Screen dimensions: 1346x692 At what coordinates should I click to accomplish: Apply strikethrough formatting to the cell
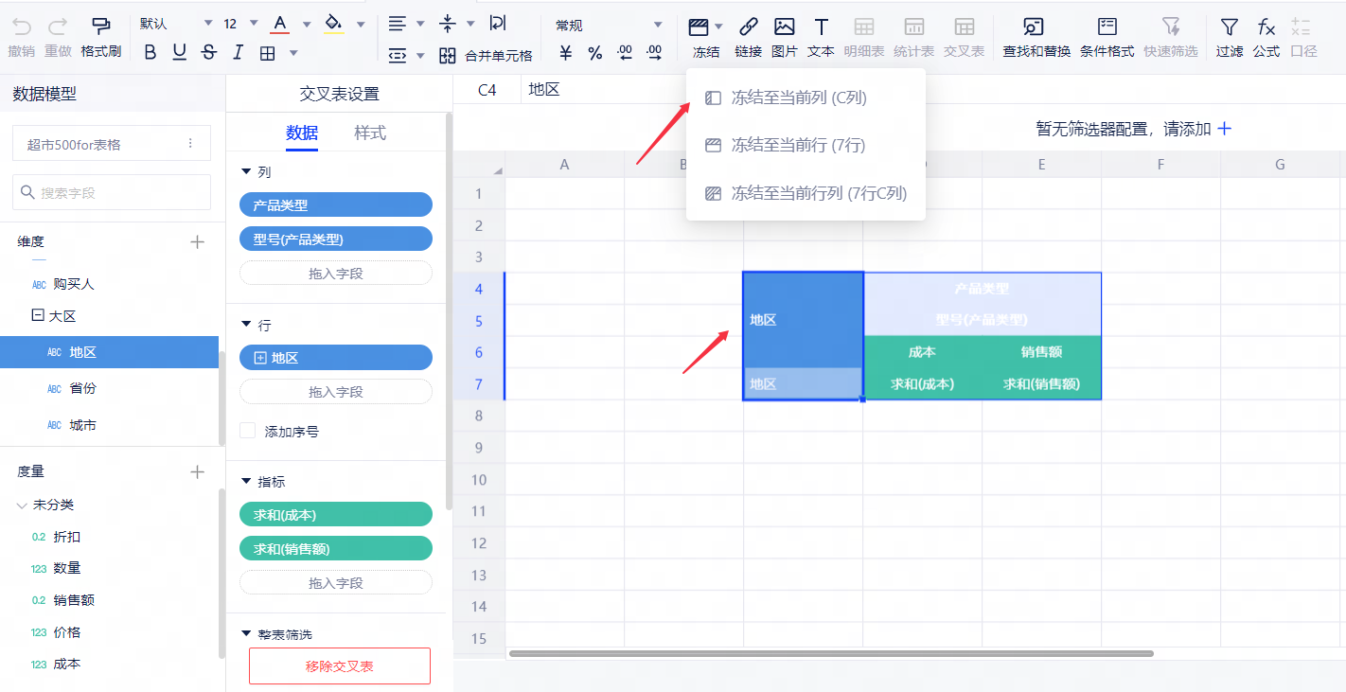pyautogui.click(x=209, y=53)
